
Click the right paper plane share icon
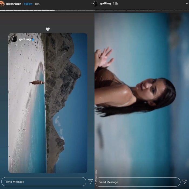[184, 182]
